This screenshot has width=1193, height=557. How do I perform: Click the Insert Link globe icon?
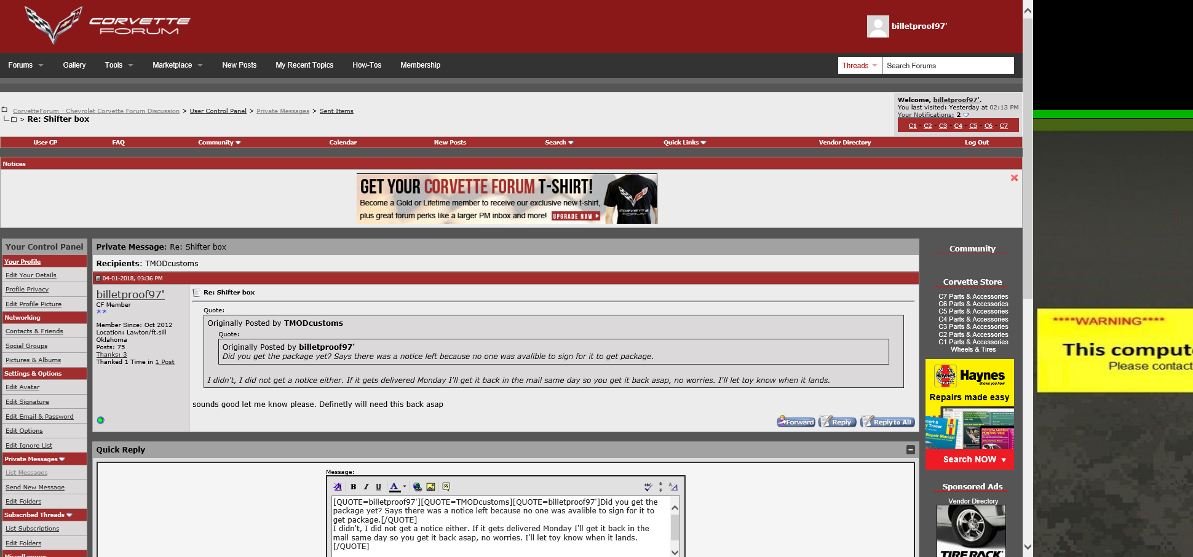click(x=418, y=487)
